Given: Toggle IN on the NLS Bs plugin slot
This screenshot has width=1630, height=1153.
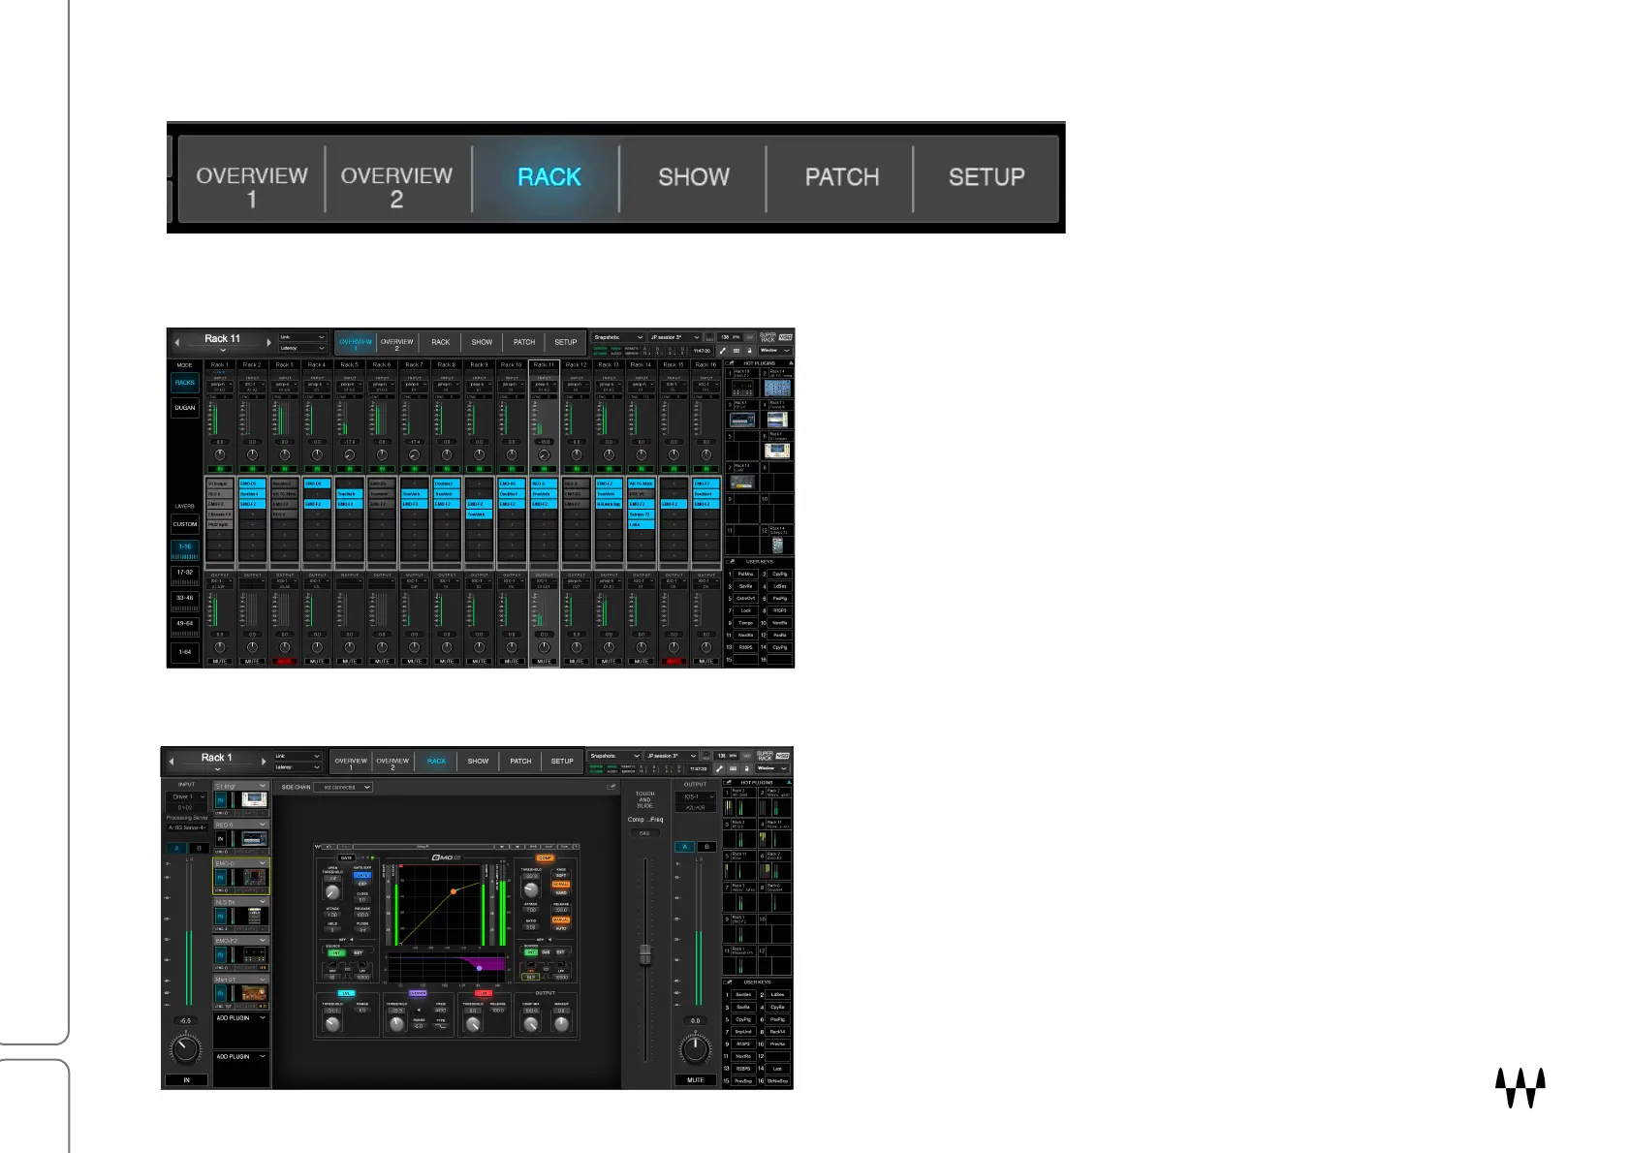Looking at the screenshot, I should point(221,917).
